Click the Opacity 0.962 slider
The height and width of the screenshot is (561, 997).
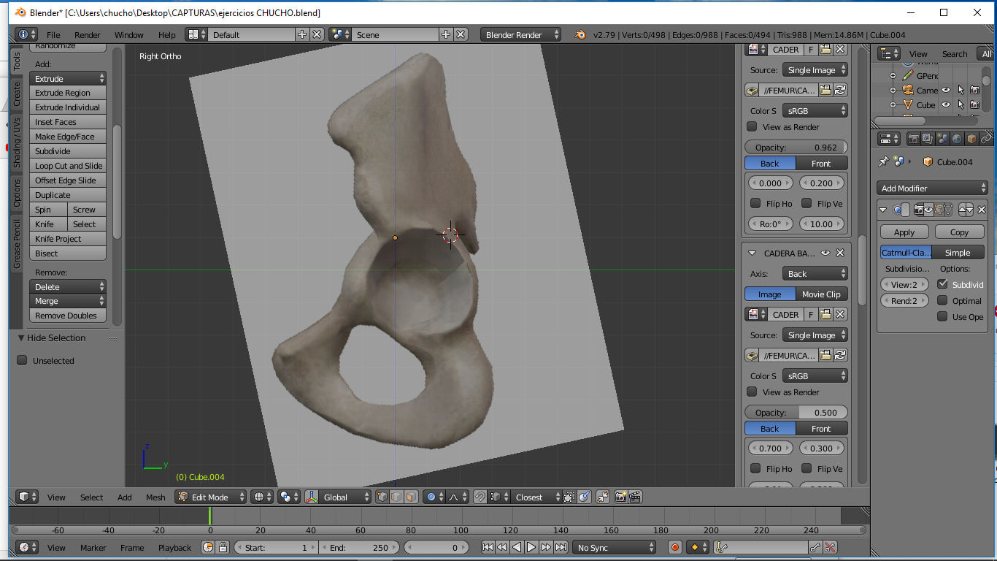point(796,148)
